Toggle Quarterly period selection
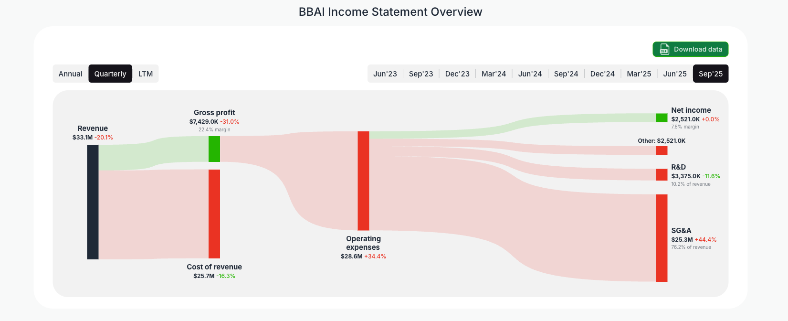This screenshot has height=321, width=788. point(110,74)
